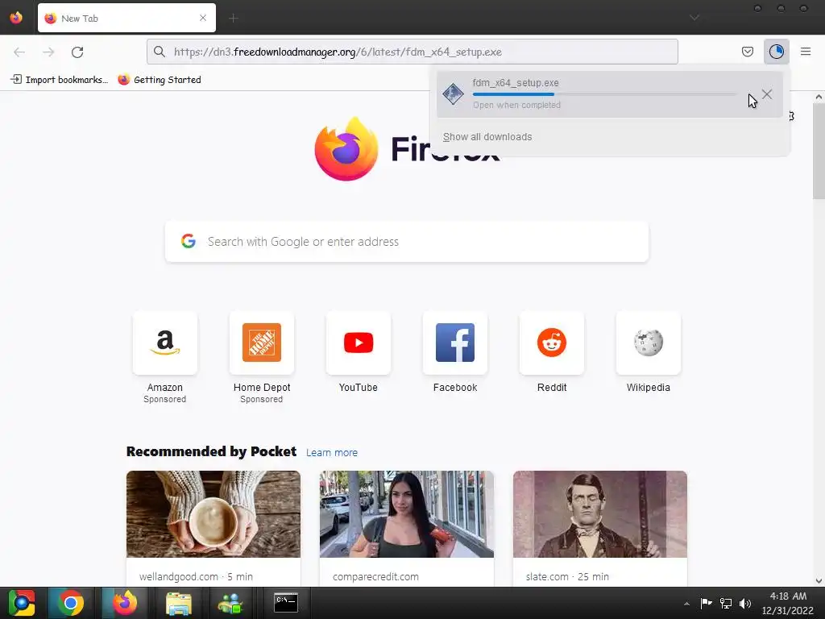
Task: Open File Explorer from the taskbar
Action: pyautogui.click(x=179, y=603)
